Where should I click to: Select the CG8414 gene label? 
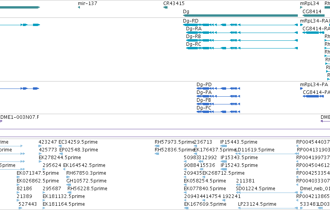pos(312,11)
